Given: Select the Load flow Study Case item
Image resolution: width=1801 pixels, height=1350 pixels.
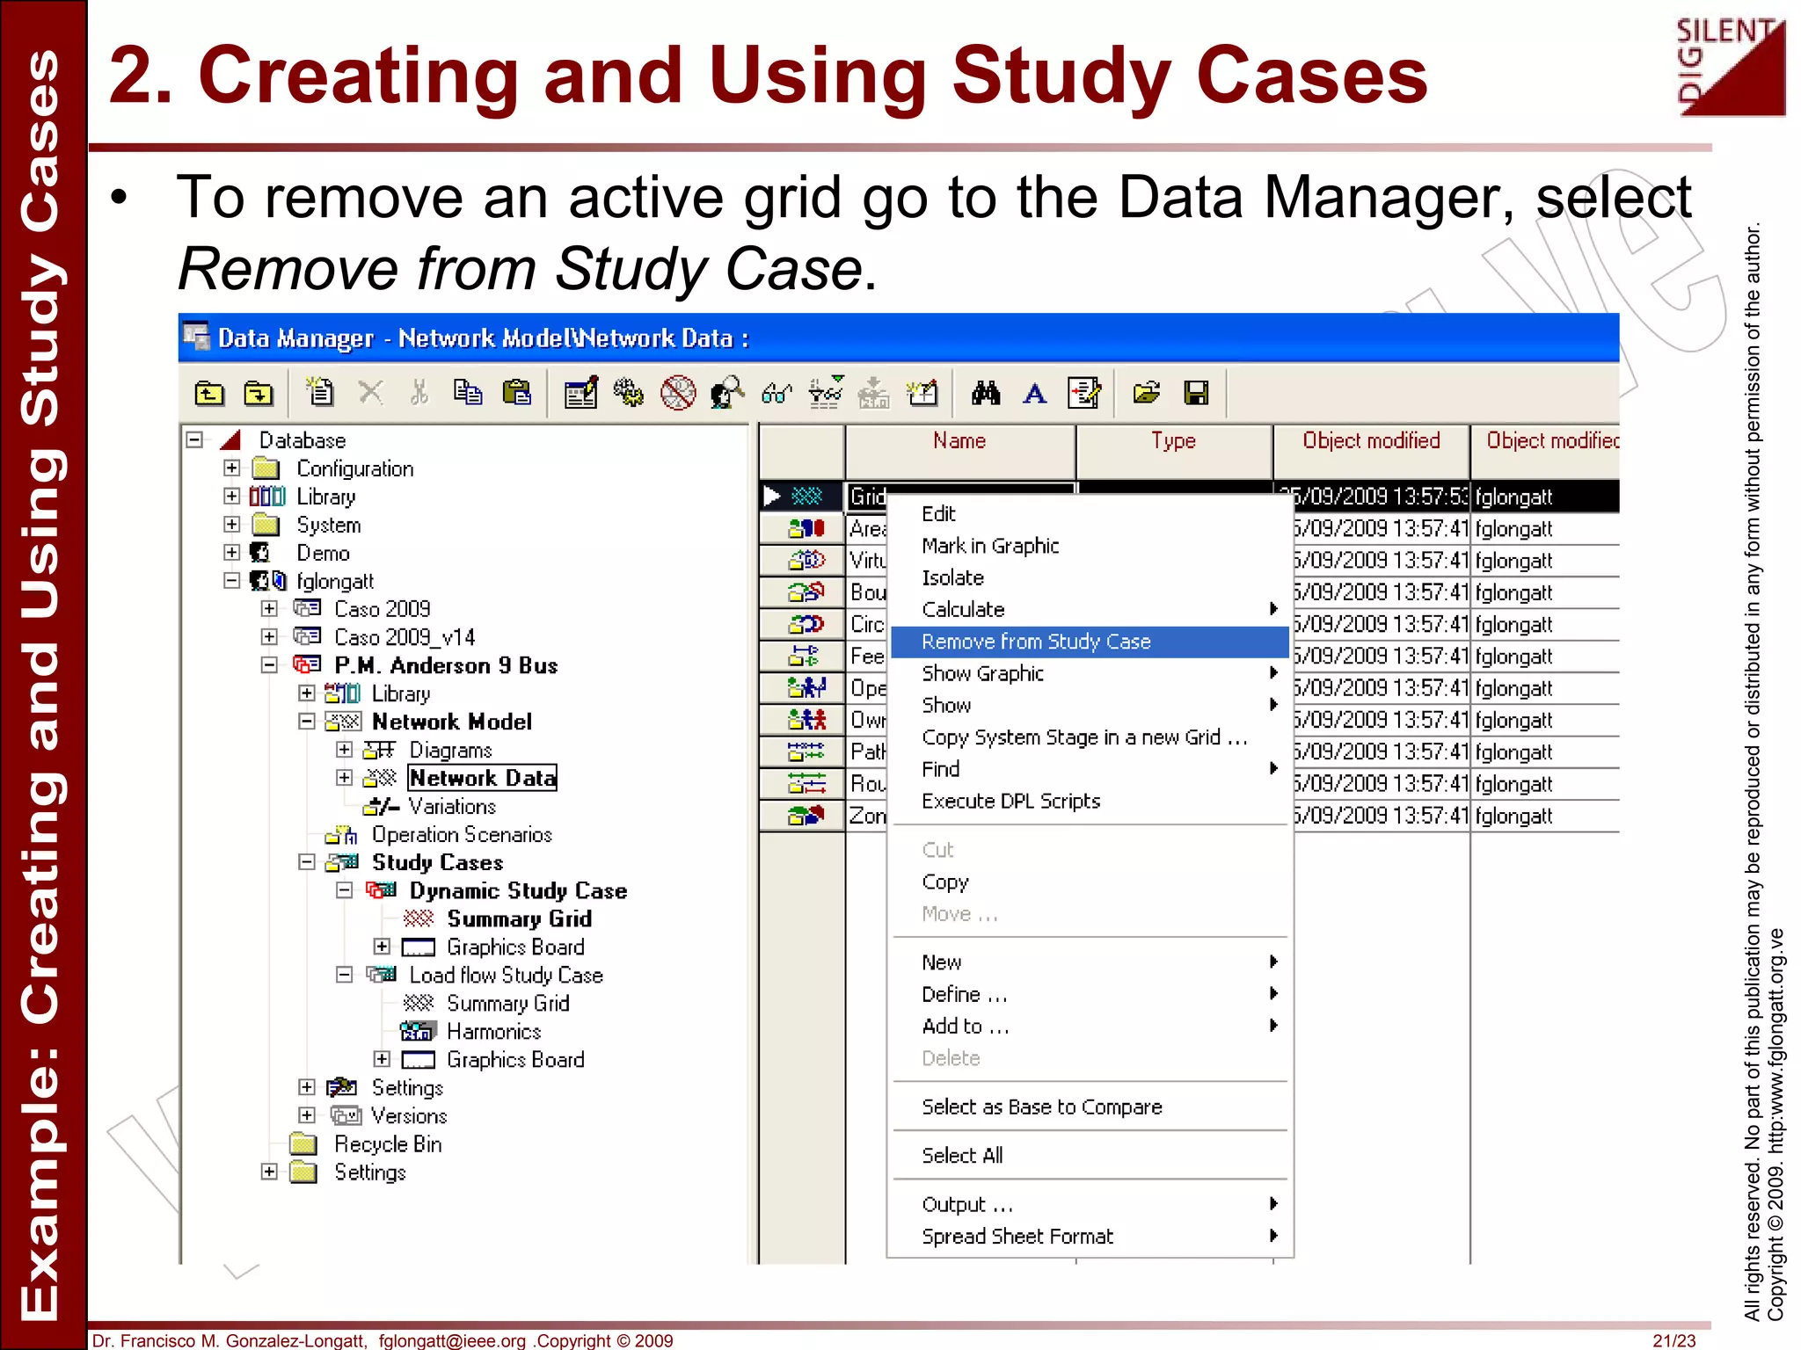Looking at the screenshot, I should click(x=506, y=976).
